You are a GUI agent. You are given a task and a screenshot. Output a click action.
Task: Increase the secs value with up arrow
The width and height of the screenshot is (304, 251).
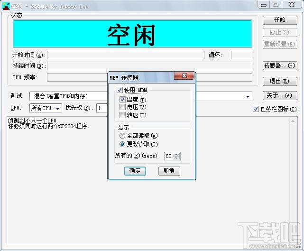click(176, 154)
